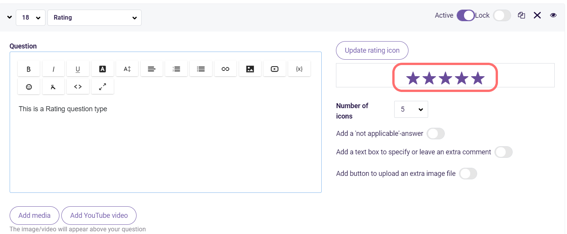Change the question type from Rating
The height and width of the screenshot is (234, 567).
pos(94,17)
